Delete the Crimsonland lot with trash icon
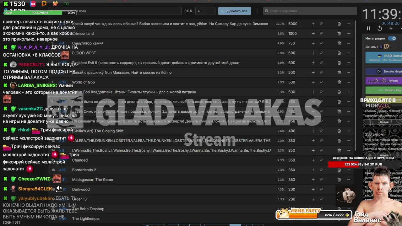This screenshot has height=226, width=402. (339, 34)
